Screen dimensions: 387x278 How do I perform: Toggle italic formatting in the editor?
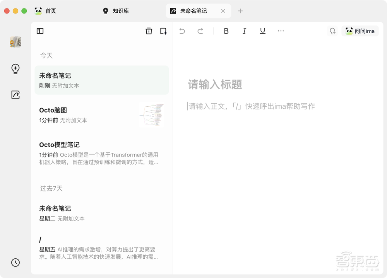pos(245,31)
